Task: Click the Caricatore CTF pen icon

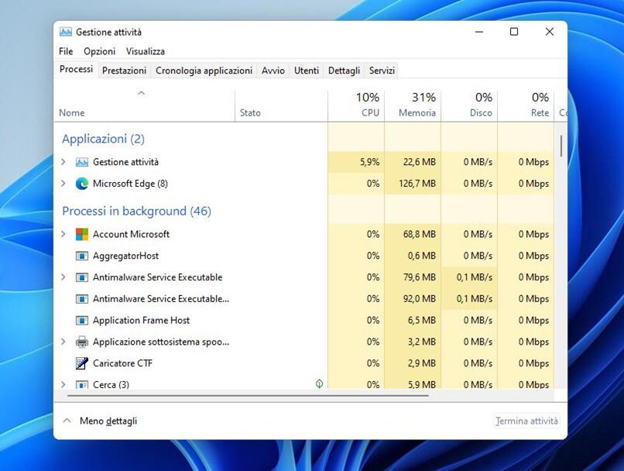Action: (x=81, y=363)
